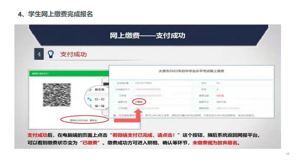Click the red 支付成功 step heading
Image resolution: width=308 pixels, height=165 pixels.
(73, 54)
